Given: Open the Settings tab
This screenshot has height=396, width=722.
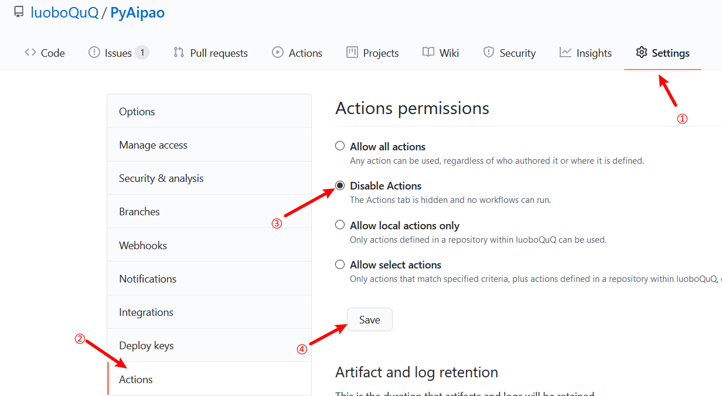Looking at the screenshot, I should pyautogui.click(x=663, y=53).
